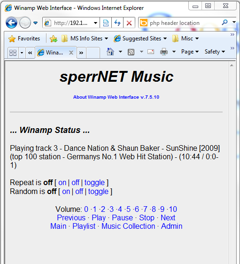The height and width of the screenshot is (264, 240).
Task: Skip to Next track
Action: pyautogui.click(x=168, y=217)
